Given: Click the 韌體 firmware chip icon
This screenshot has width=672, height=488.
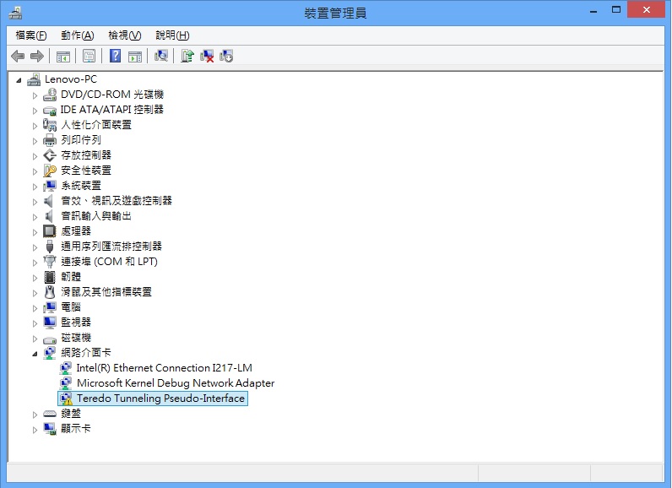Looking at the screenshot, I should [50, 277].
